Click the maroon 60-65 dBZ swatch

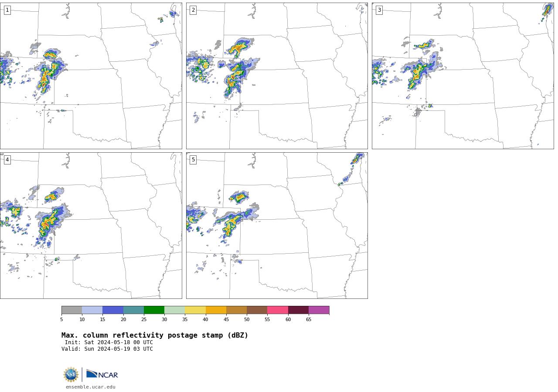tap(298, 310)
